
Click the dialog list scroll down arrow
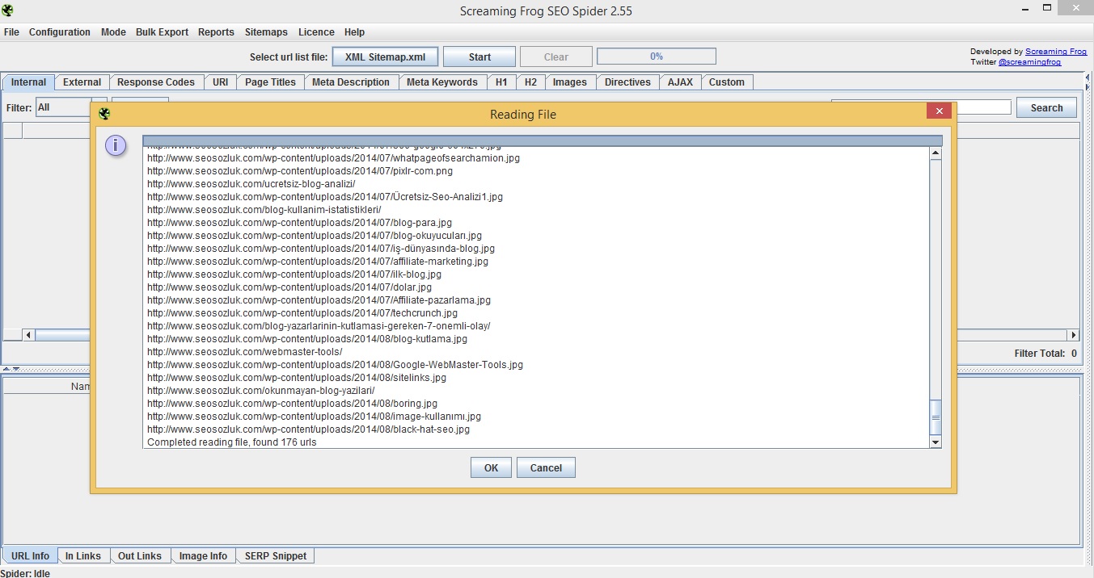click(x=936, y=442)
